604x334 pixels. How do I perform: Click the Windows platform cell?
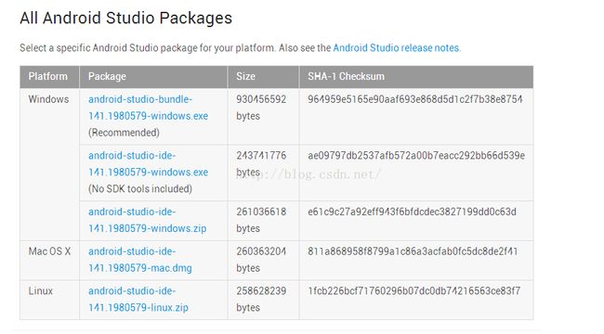tap(48, 99)
